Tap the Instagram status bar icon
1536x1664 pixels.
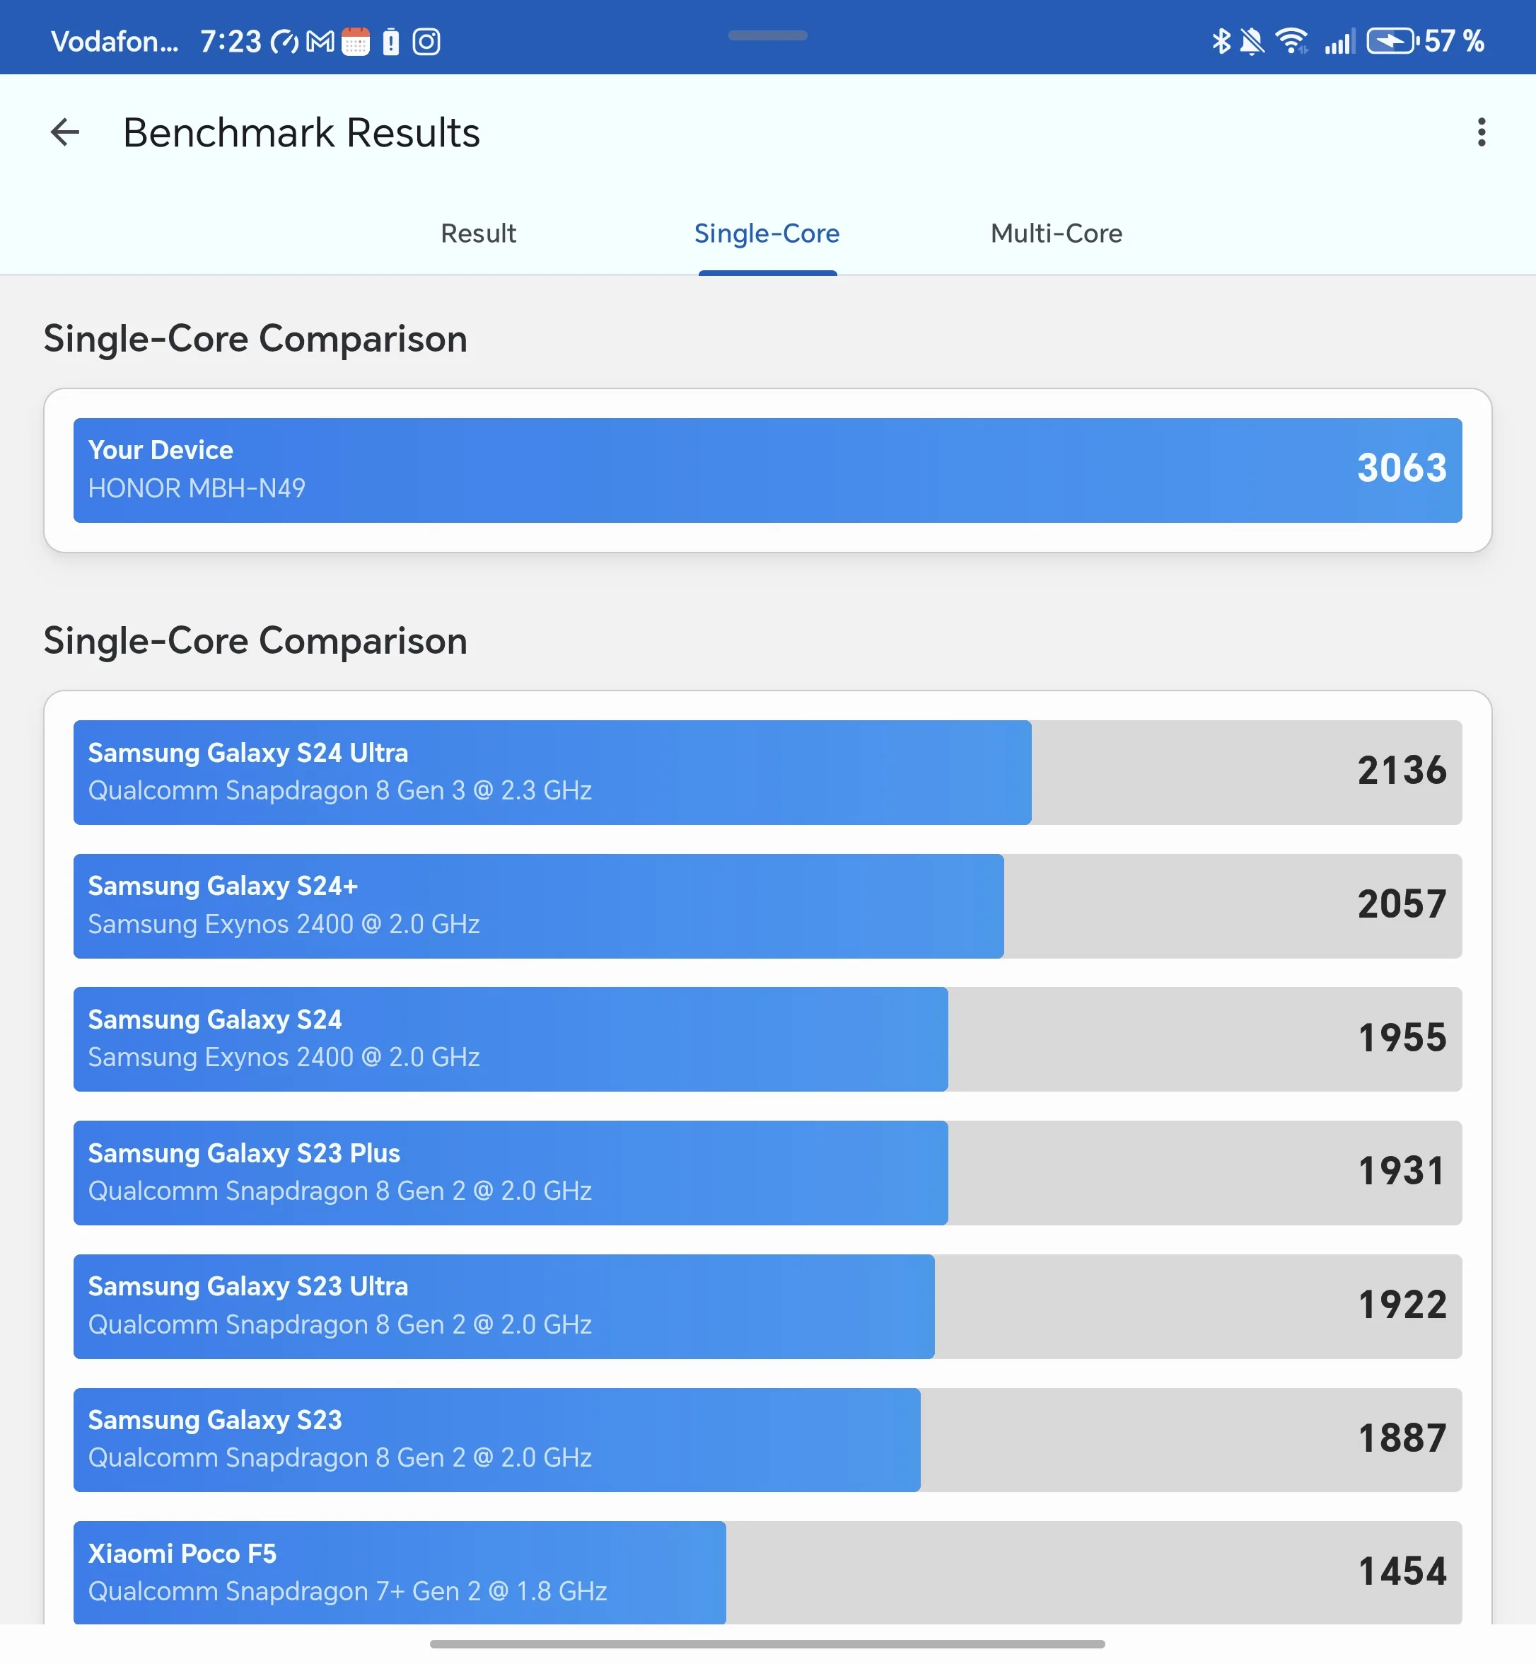(x=426, y=42)
